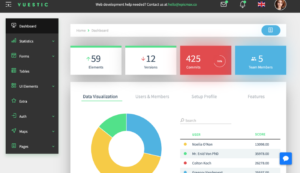Follow the hello@epicmax.co email link
Image resolution: width=300 pixels, height=173 pixels.
coord(182,5)
